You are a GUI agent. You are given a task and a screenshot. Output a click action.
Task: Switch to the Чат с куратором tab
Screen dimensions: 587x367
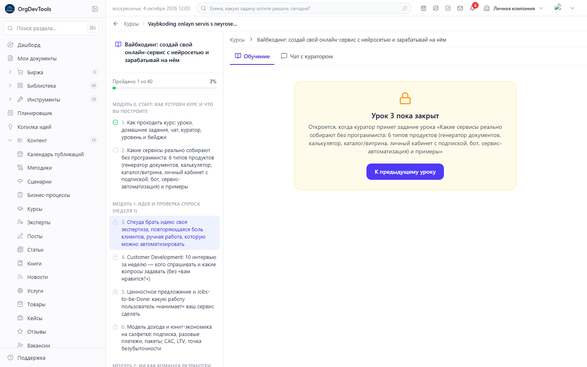point(307,56)
